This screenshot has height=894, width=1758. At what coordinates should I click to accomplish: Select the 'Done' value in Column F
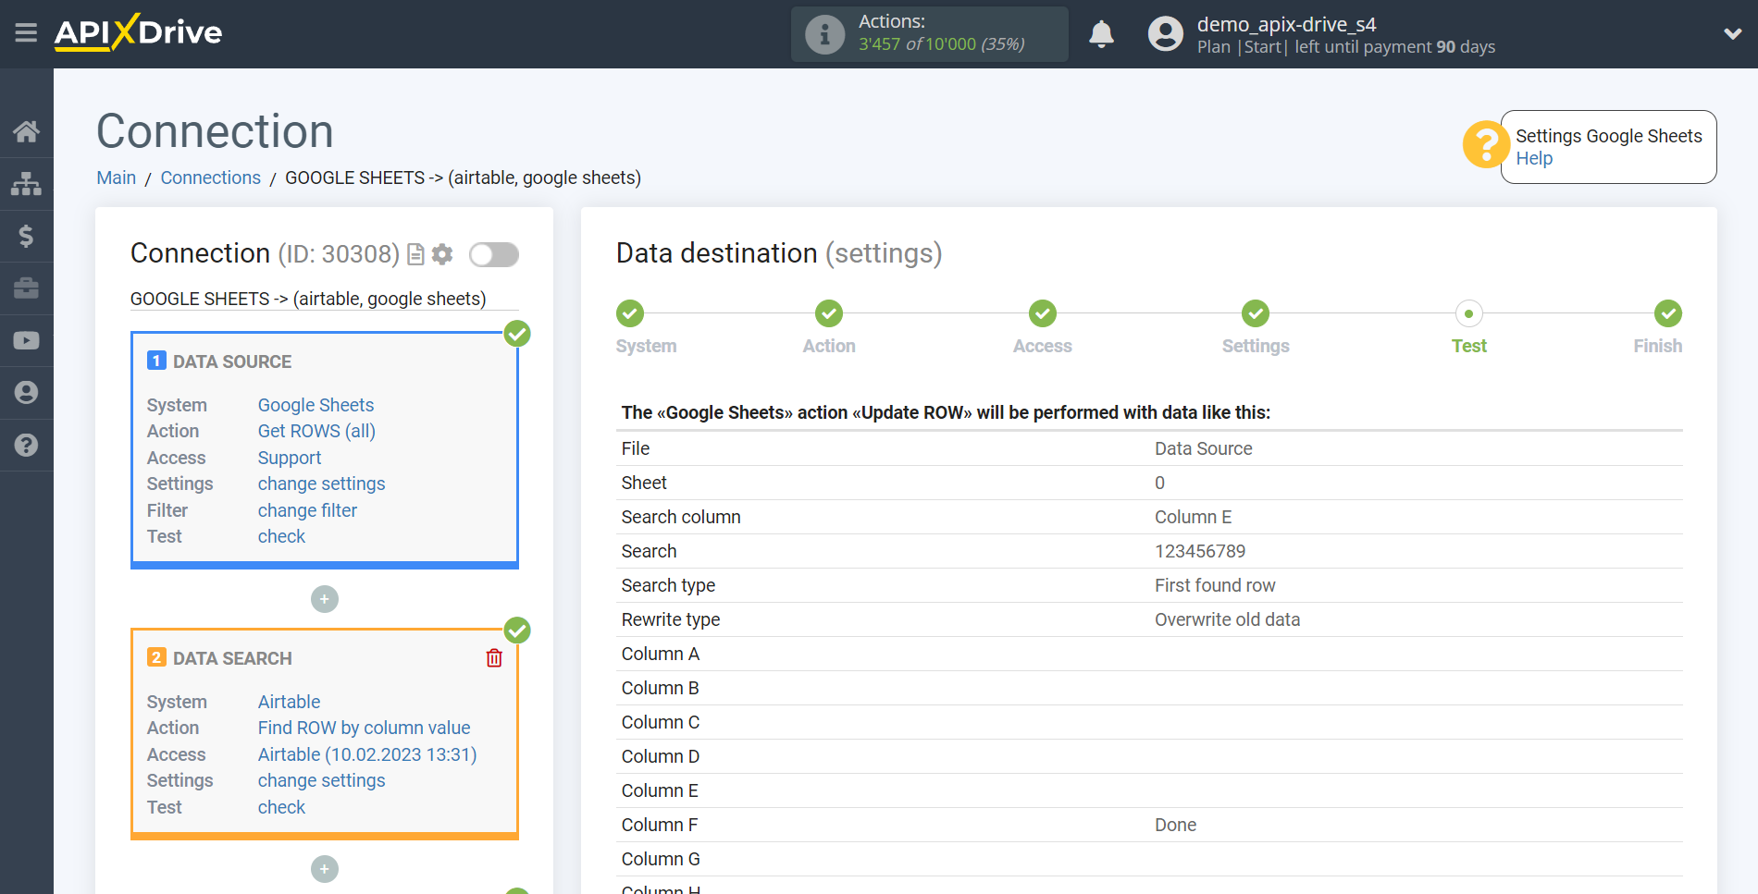tap(1175, 825)
